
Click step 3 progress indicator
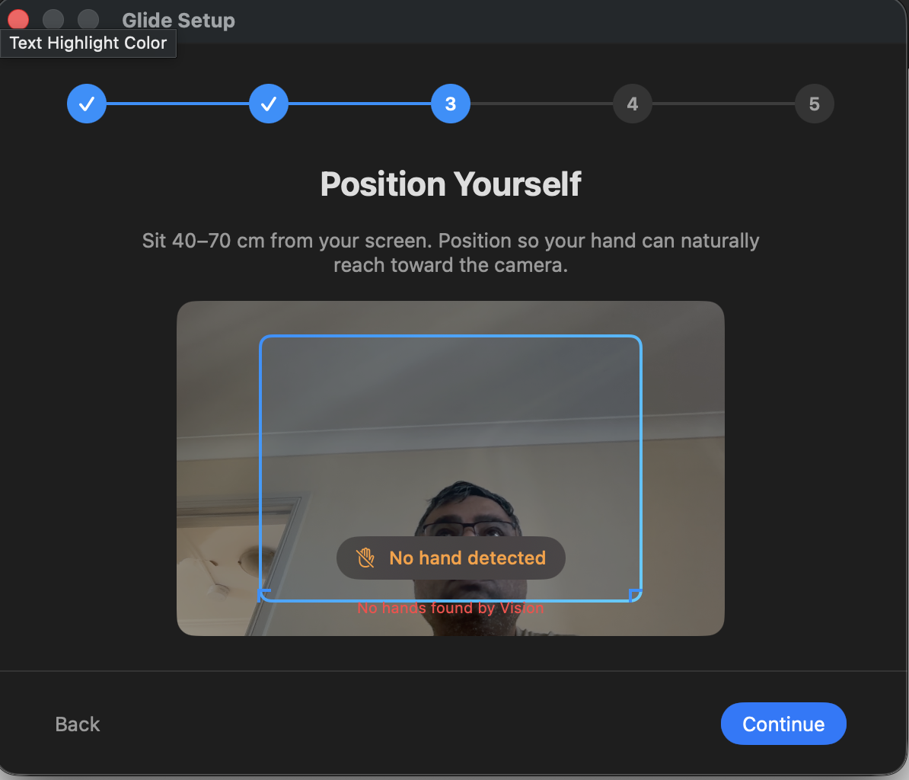pos(451,104)
